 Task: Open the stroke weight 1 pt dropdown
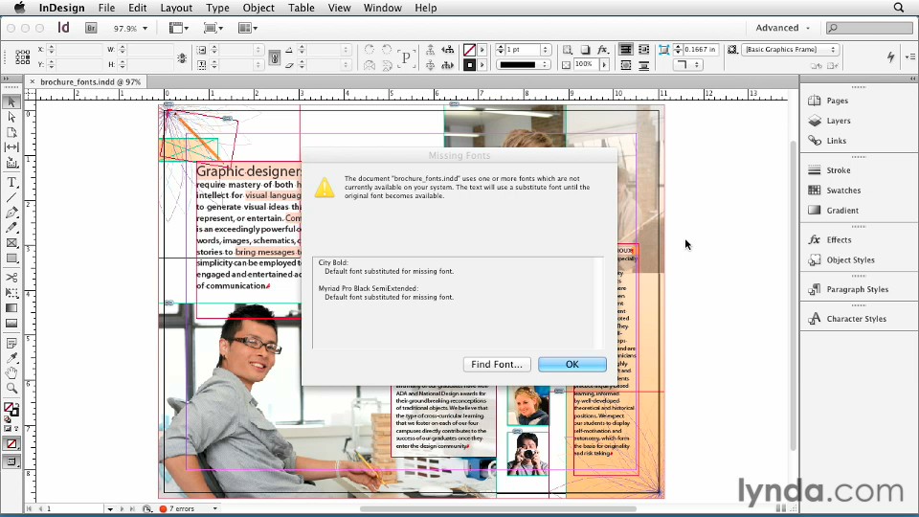546,50
